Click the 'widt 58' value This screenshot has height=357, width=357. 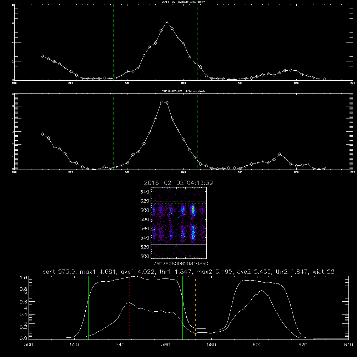pos(323,272)
